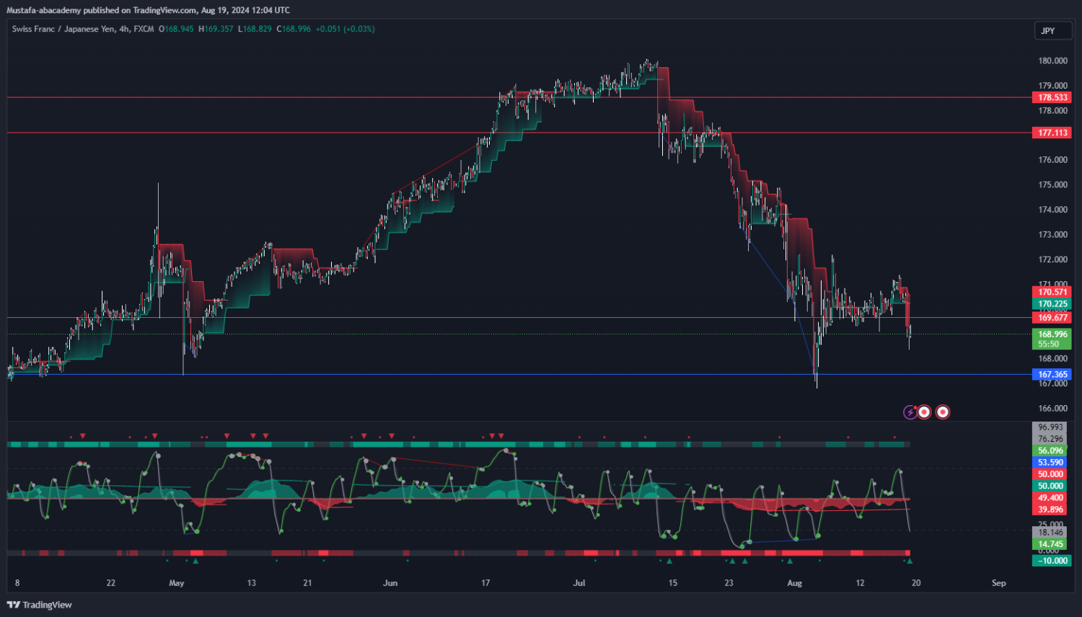The height and width of the screenshot is (617, 1082).
Task: Click the purple lightning bolt event icon
Action: 910,412
